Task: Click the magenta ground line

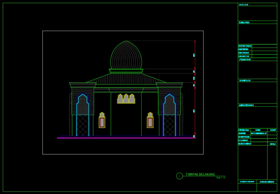Action: [126, 138]
